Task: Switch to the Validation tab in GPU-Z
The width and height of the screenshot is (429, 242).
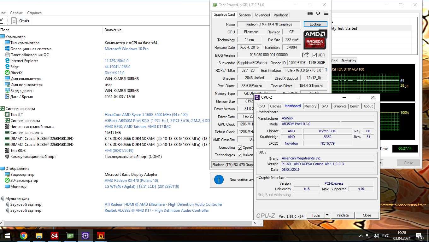Action: pyautogui.click(x=281, y=15)
